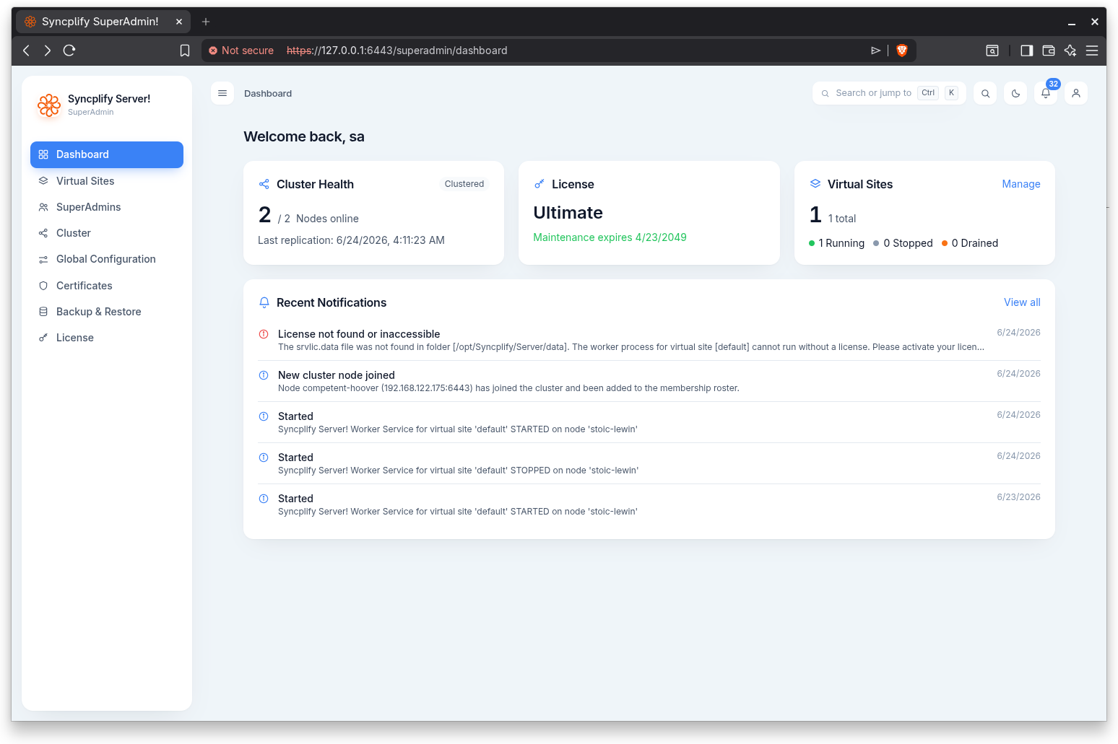The height and width of the screenshot is (744, 1118).
Task: Click the Syncplify flower logo
Action: [x=49, y=105]
